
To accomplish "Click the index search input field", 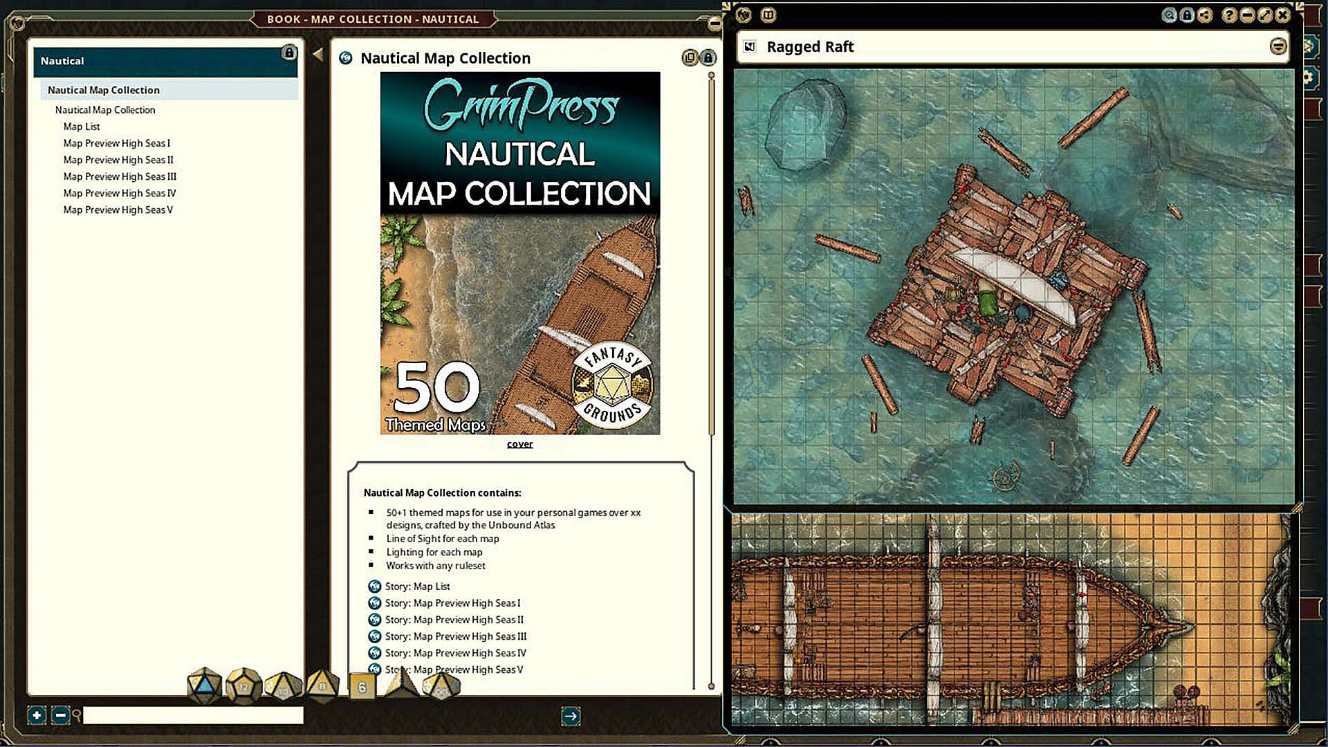I will pyautogui.click(x=193, y=715).
